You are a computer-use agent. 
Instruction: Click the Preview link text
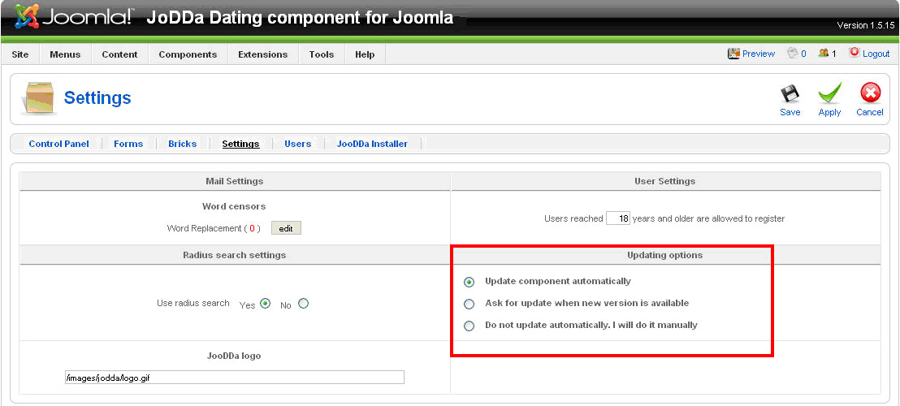[759, 54]
